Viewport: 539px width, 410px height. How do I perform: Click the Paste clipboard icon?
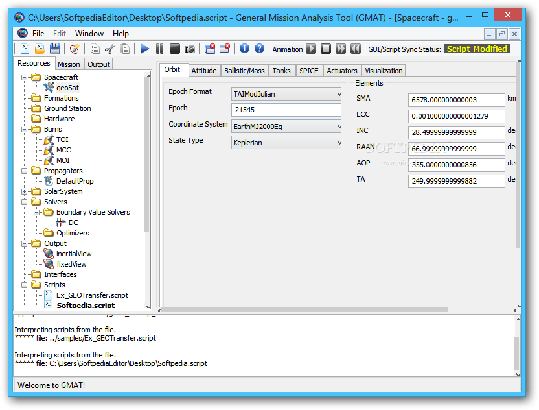point(125,49)
